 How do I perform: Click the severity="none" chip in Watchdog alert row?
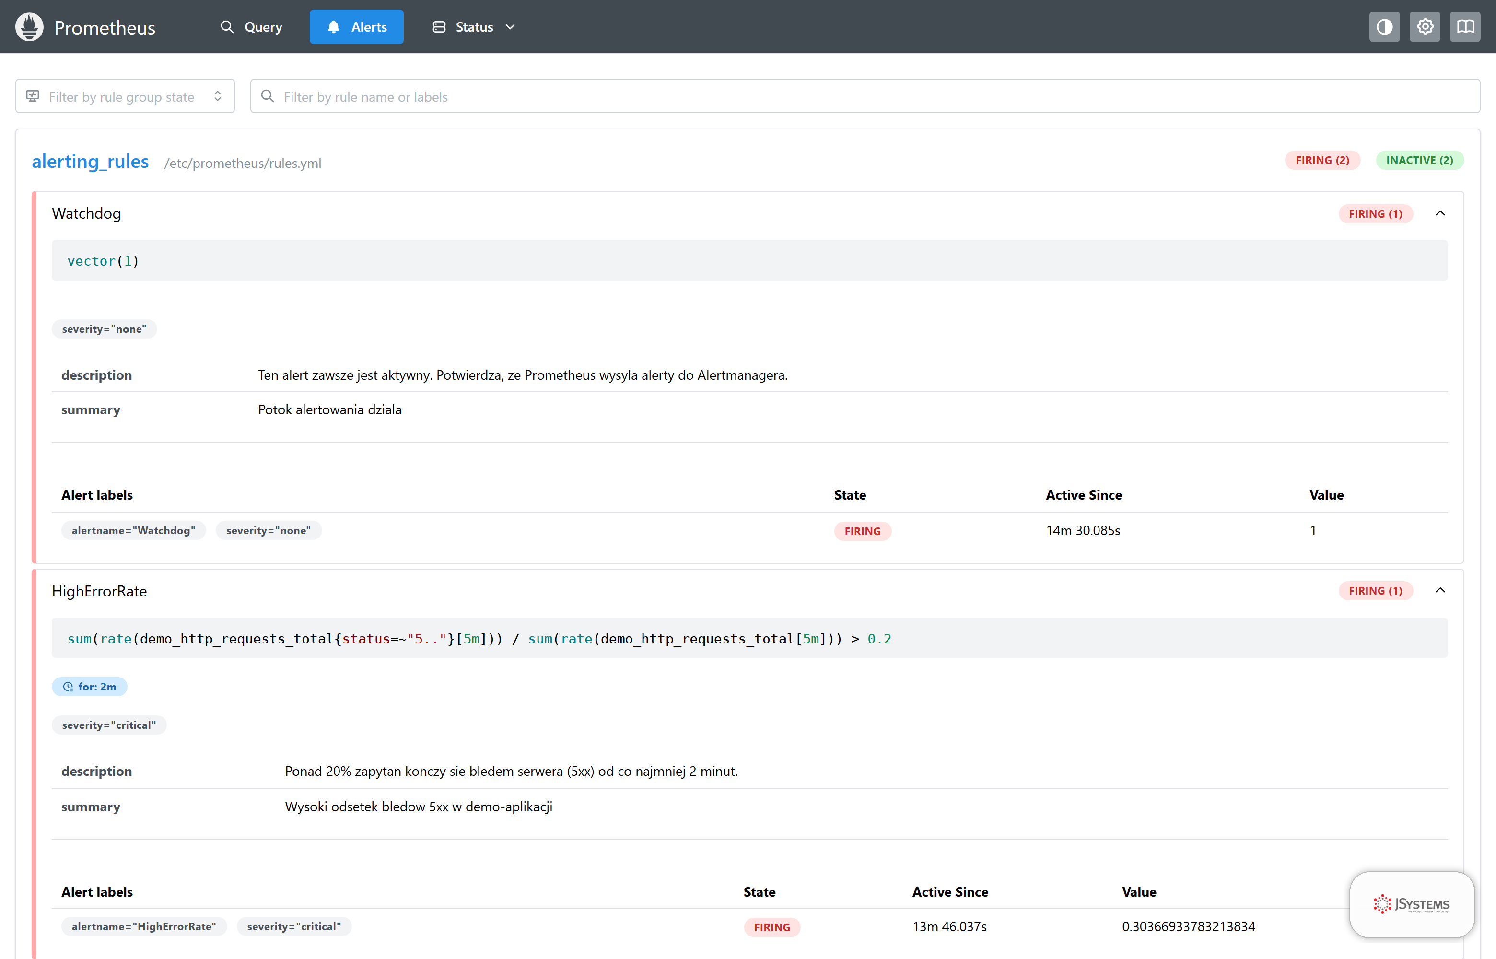tap(269, 530)
